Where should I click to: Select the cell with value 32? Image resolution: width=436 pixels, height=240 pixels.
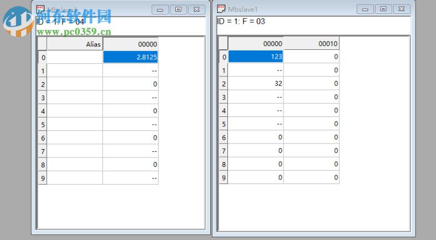(x=256, y=83)
